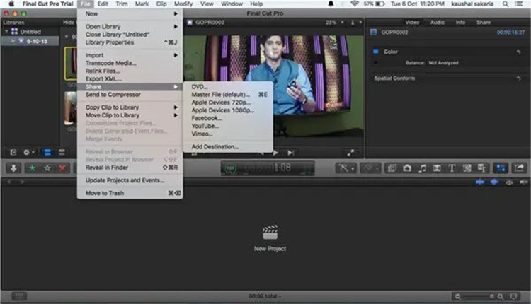Toggle the Color effect blue checkbox
This screenshot has width=531, height=304.
376,52
